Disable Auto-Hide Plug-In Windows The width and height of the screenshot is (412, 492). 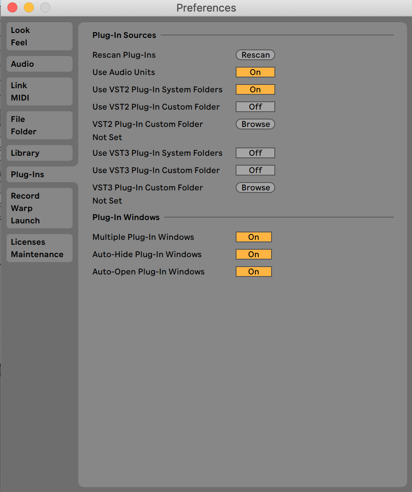point(253,254)
